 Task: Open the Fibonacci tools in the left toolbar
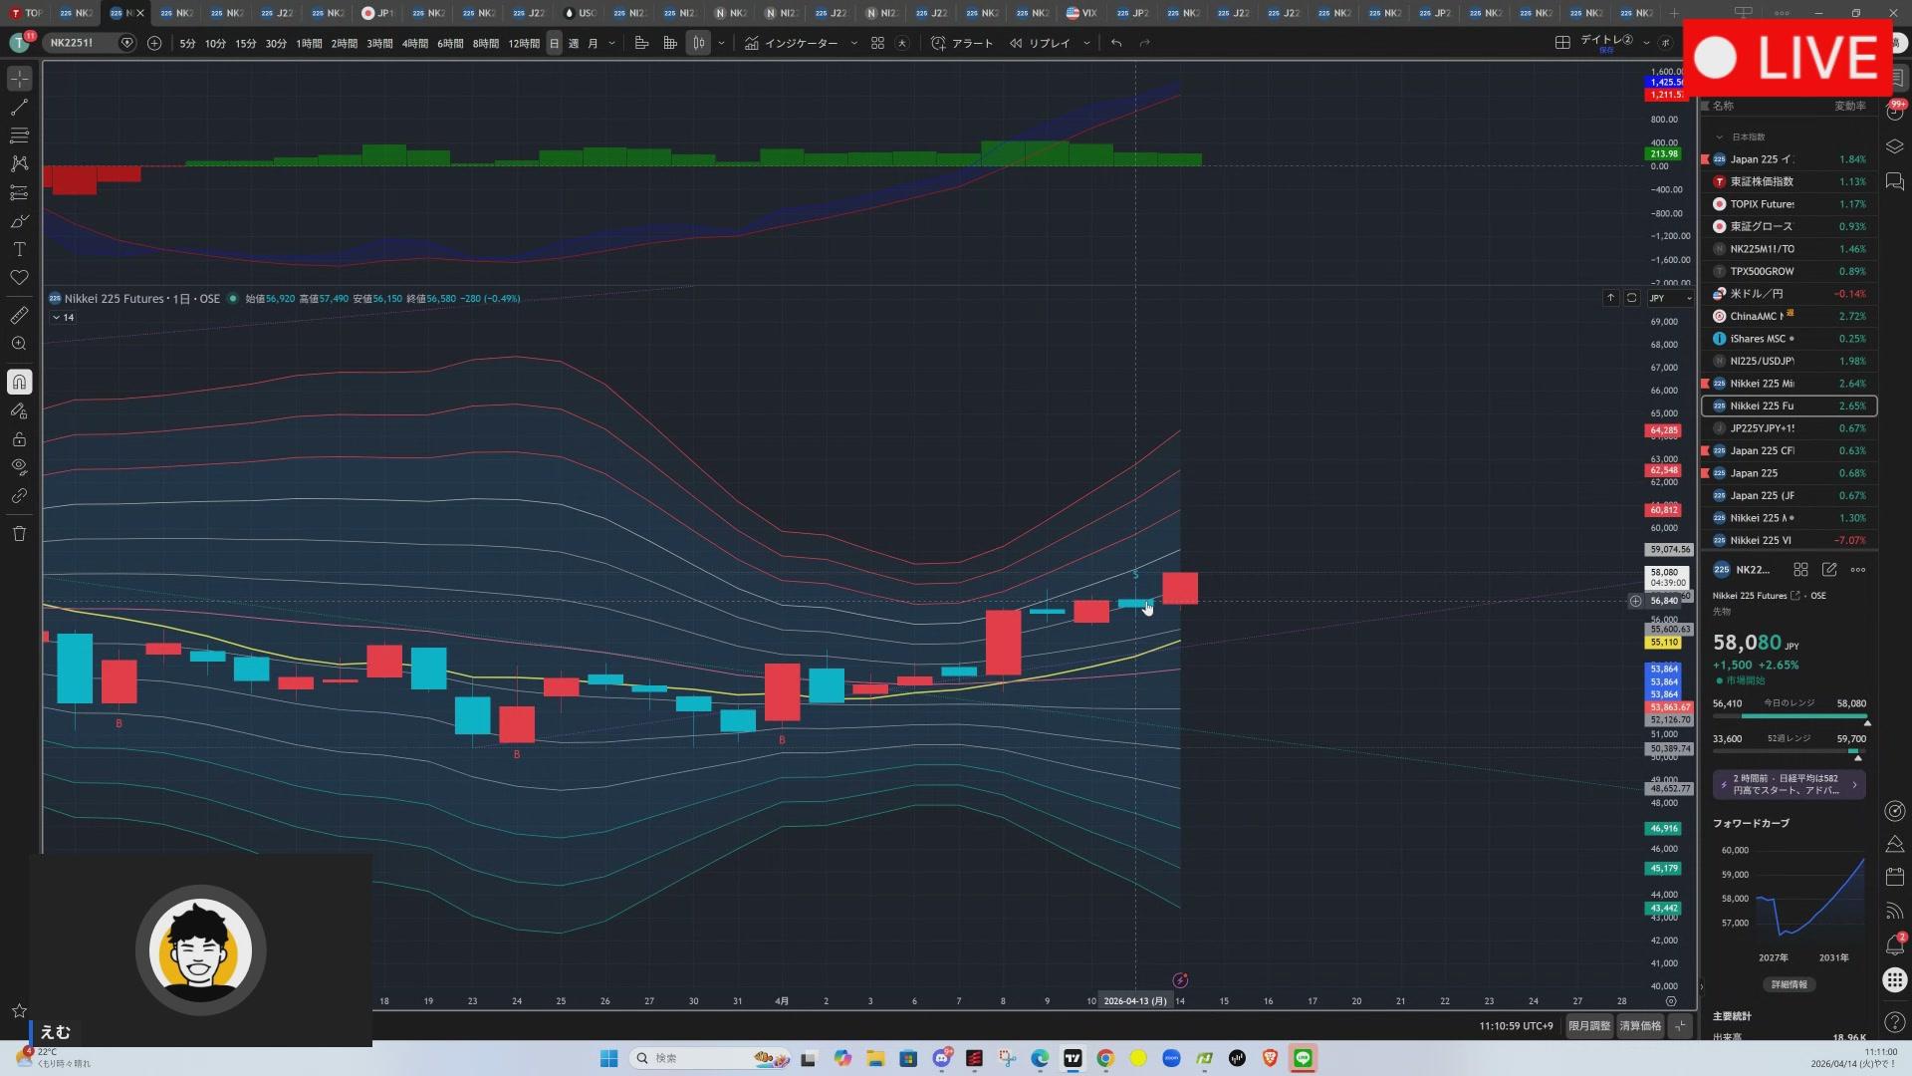(19, 135)
